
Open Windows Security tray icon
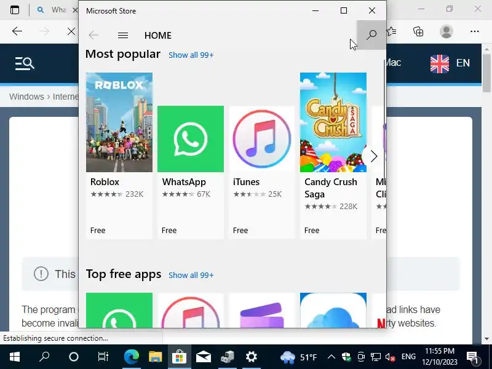346,357
